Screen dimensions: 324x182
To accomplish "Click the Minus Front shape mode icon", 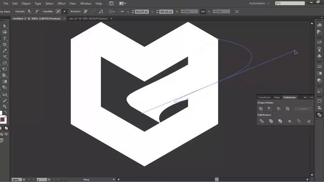I will pos(269,109).
